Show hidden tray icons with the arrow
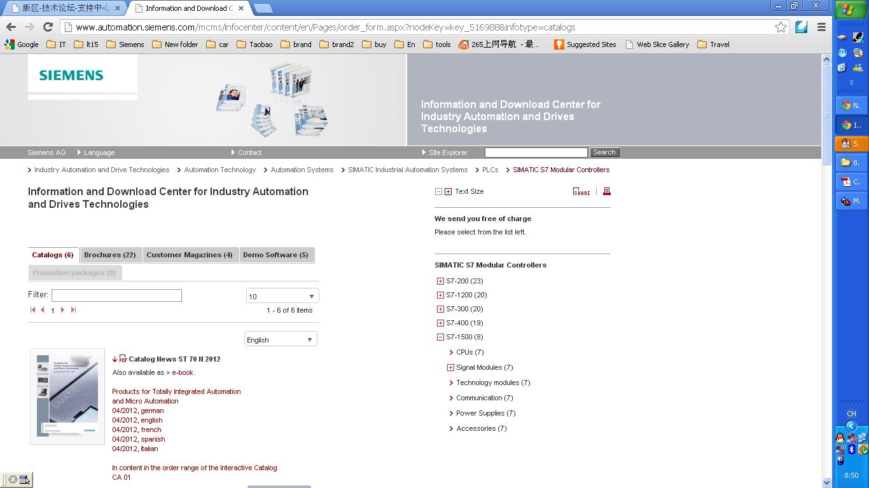The image size is (869, 488). pyautogui.click(x=851, y=426)
